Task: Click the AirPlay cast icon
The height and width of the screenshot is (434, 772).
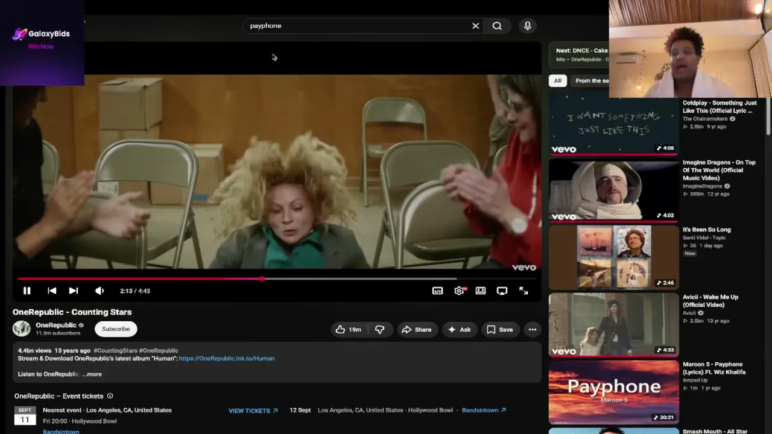Action: tap(502, 291)
